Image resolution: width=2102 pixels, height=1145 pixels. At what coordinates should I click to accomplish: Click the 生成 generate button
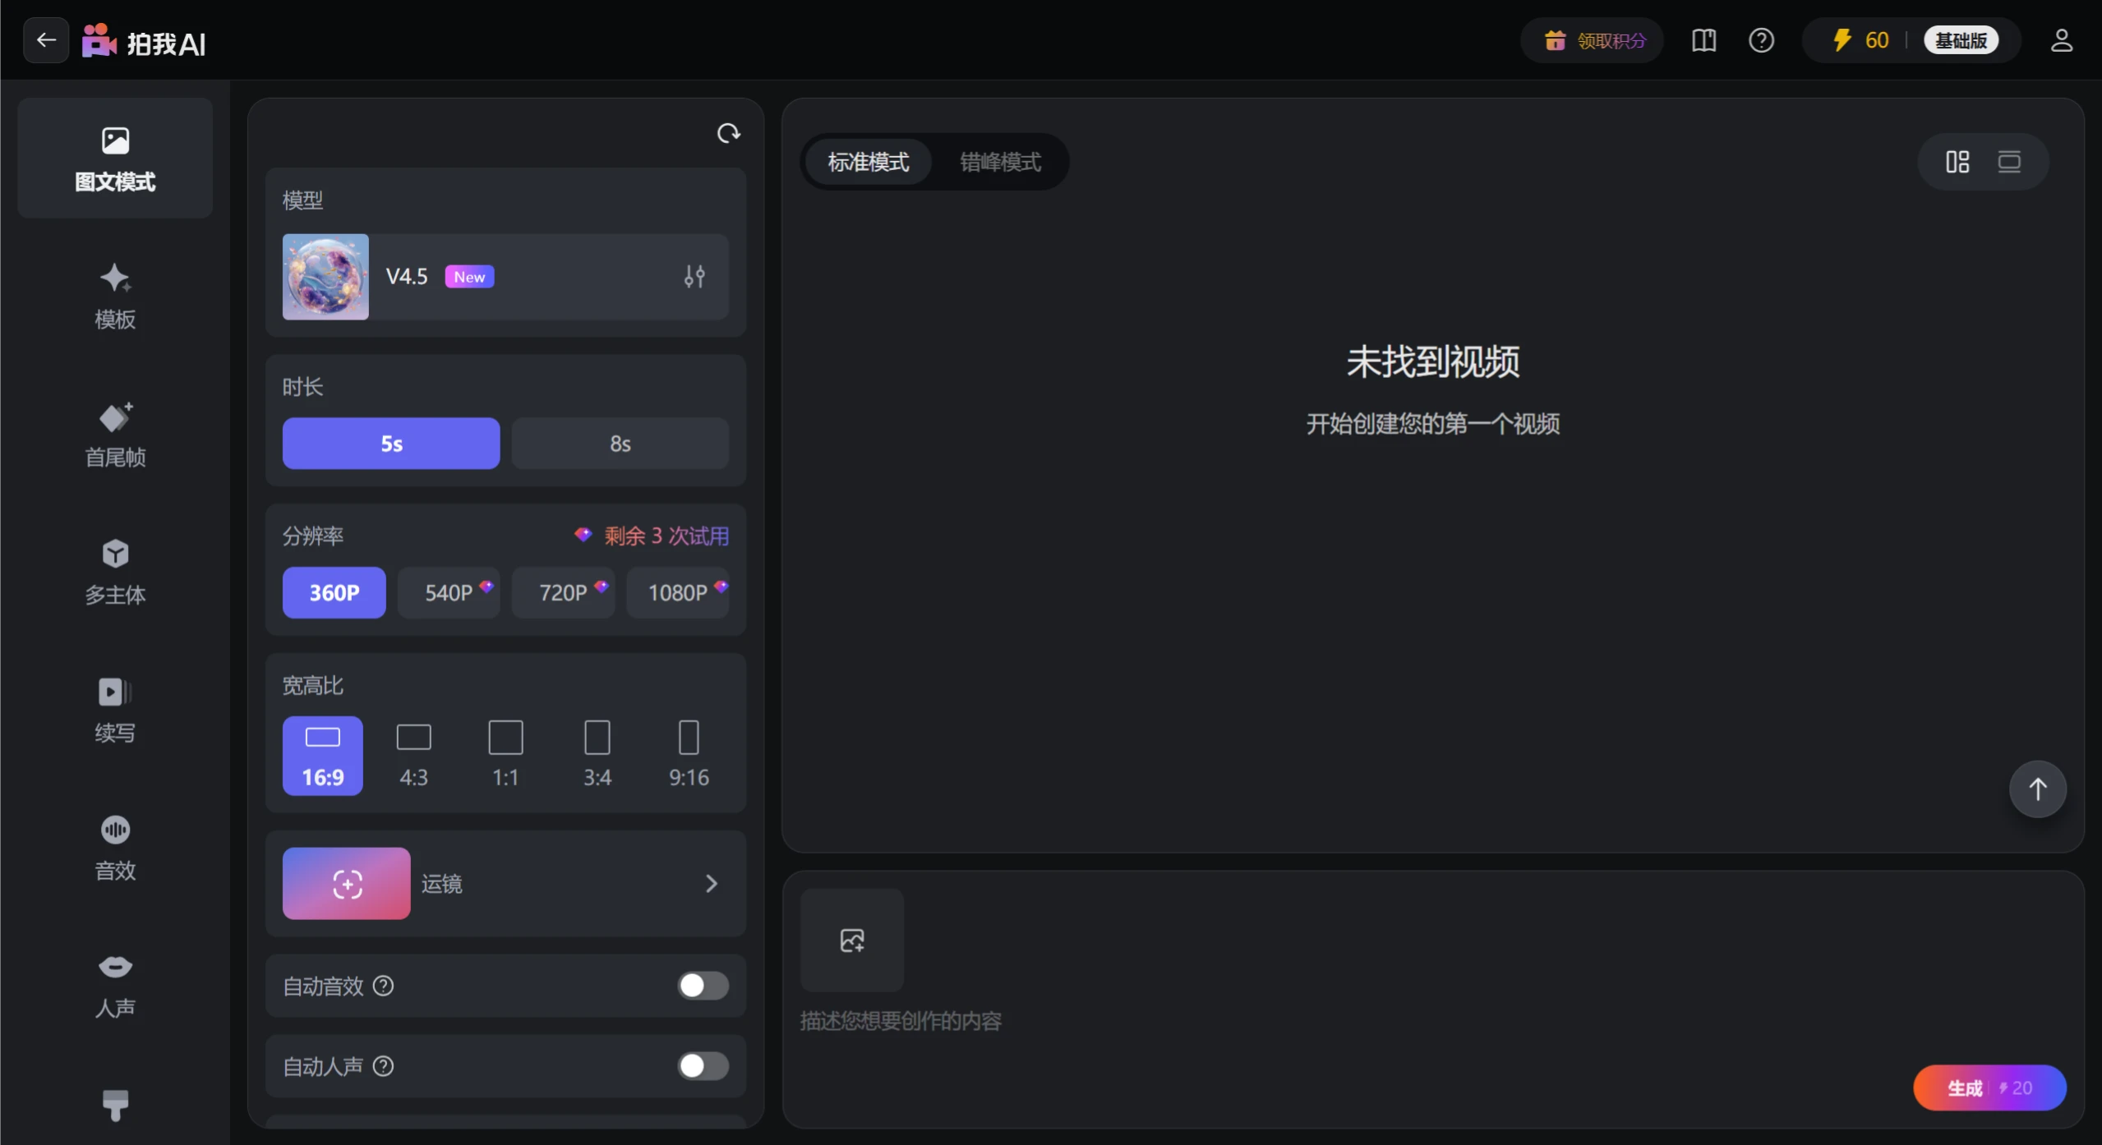click(x=1989, y=1088)
